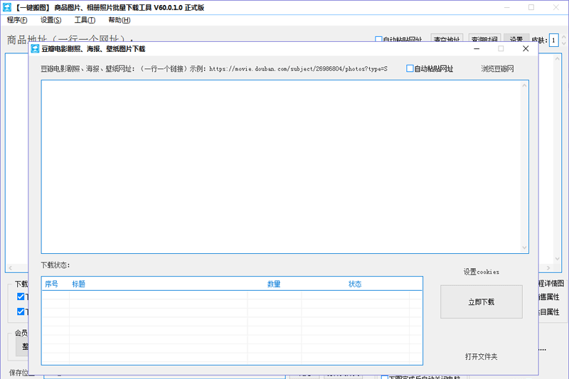Viewport: 569px width, 379px height.
Task: Minimize the Douban download dialog
Action: [x=476, y=48]
